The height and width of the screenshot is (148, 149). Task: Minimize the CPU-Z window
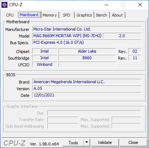tap(106, 5)
